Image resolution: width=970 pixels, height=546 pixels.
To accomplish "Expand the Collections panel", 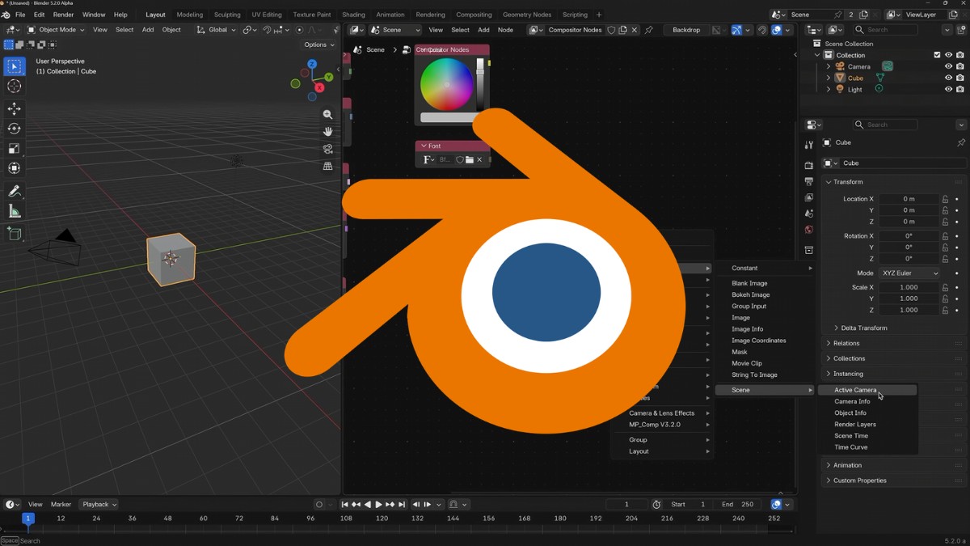I will [849, 358].
